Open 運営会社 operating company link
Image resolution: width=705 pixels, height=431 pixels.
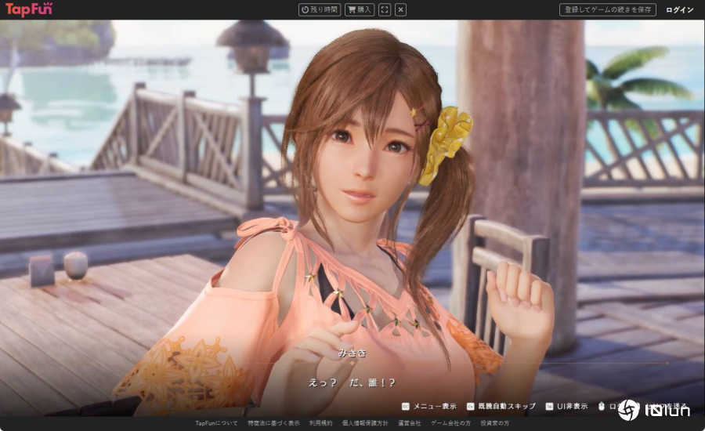tap(409, 423)
